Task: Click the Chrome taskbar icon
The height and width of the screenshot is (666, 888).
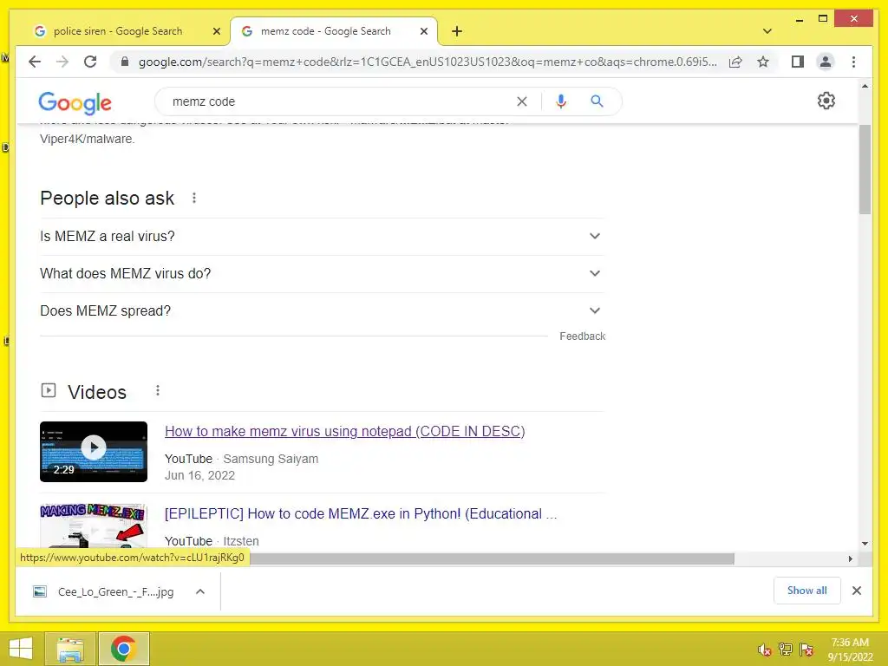Action: click(123, 649)
